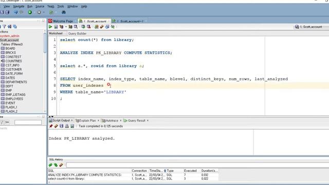This screenshot has width=329, height=185.
Task: Print Script Output with the printer icon
Action: 67,126
